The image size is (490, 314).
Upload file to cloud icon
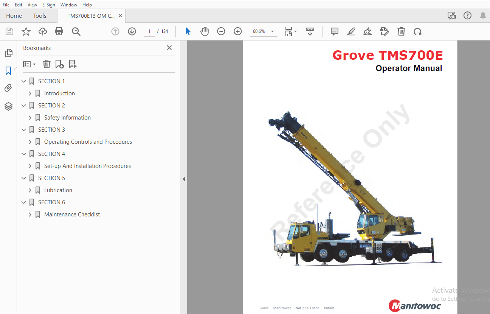pos(43,31)
